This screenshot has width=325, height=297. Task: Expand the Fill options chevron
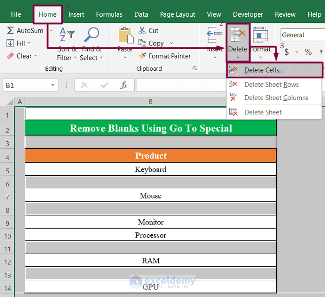pos(29,43)
